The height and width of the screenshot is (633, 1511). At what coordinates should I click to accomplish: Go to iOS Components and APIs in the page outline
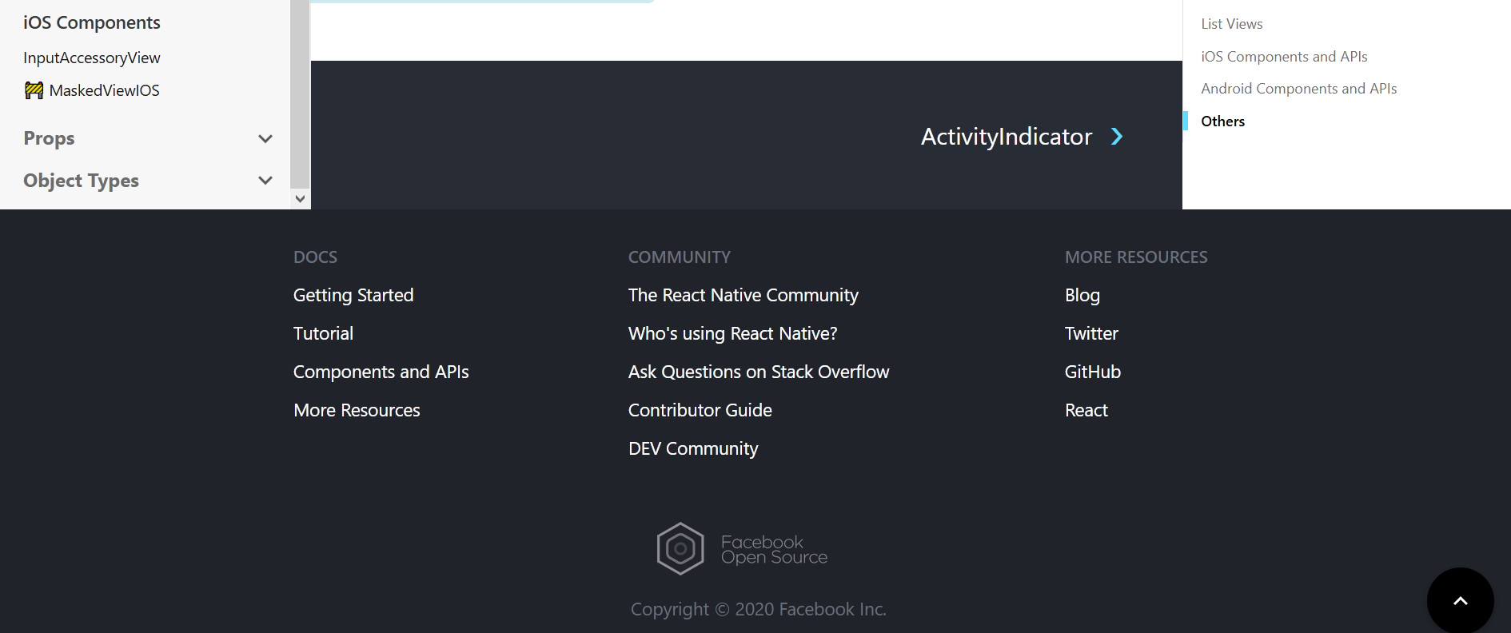coord(1284,57)
